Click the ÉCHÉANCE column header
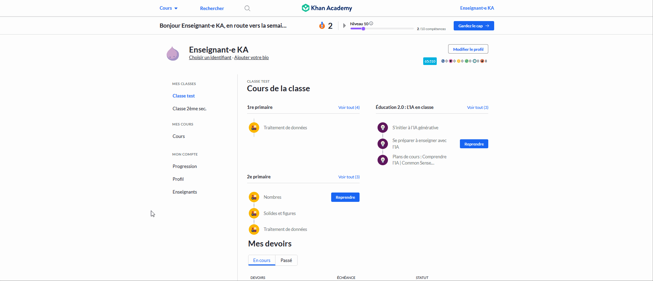 coord(346,278)
